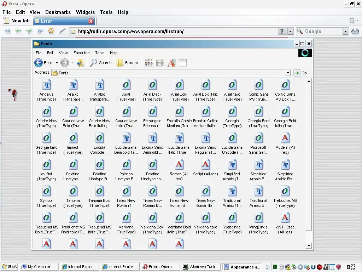The height and width of the screenshot is (272, 362).
Task: Open the Forward button history dropdown
Action: click(x=72, y=63)
